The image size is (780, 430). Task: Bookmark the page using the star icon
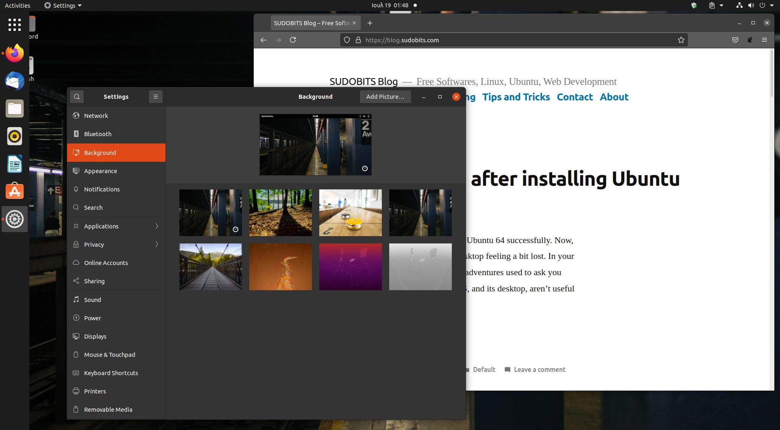(681, 40)
